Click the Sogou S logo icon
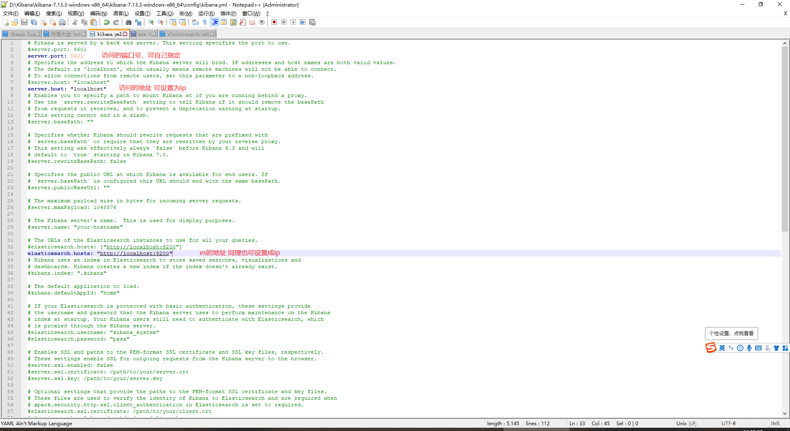This screenshot has width=790, height=431. [711, 348]
